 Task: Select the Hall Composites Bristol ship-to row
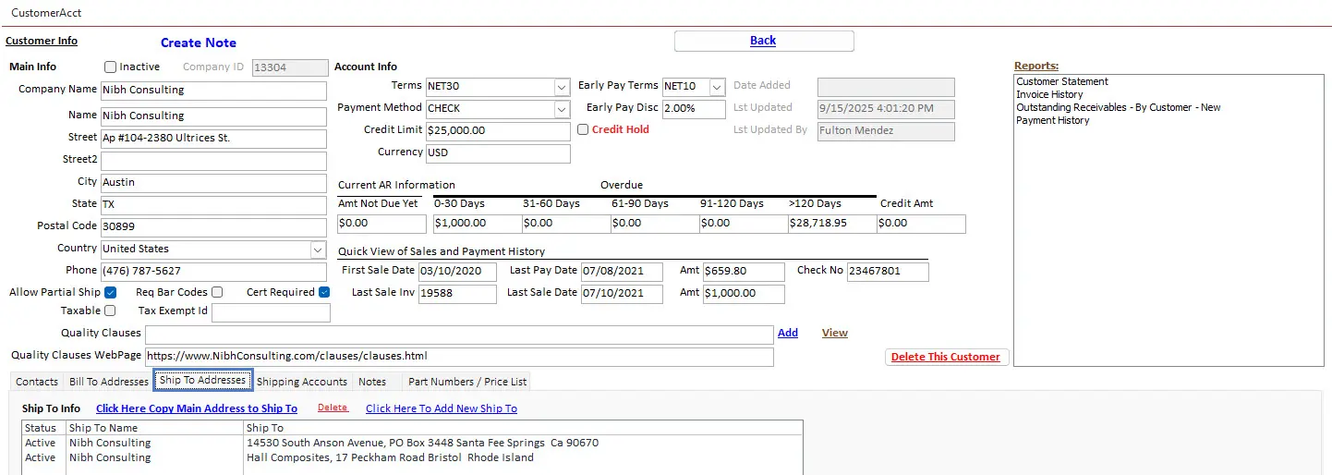[412, 458]
